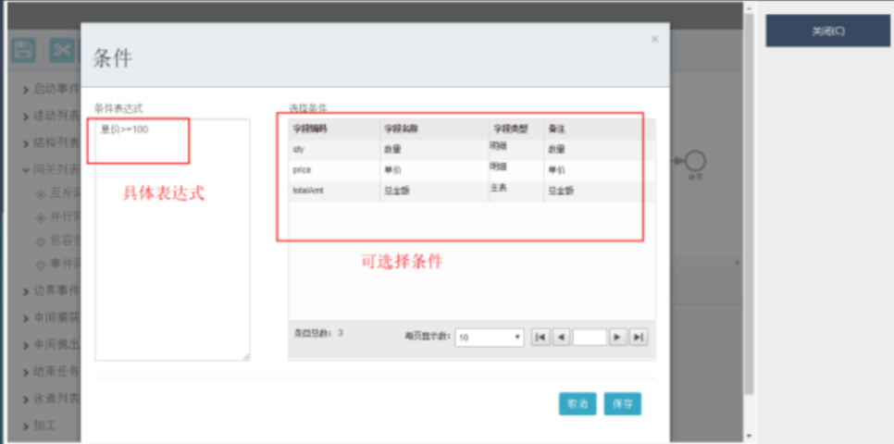Click the 取消 button in dialog
Image resolution: width=894 pixels, height=444 pixels.
tap(577, 404)
